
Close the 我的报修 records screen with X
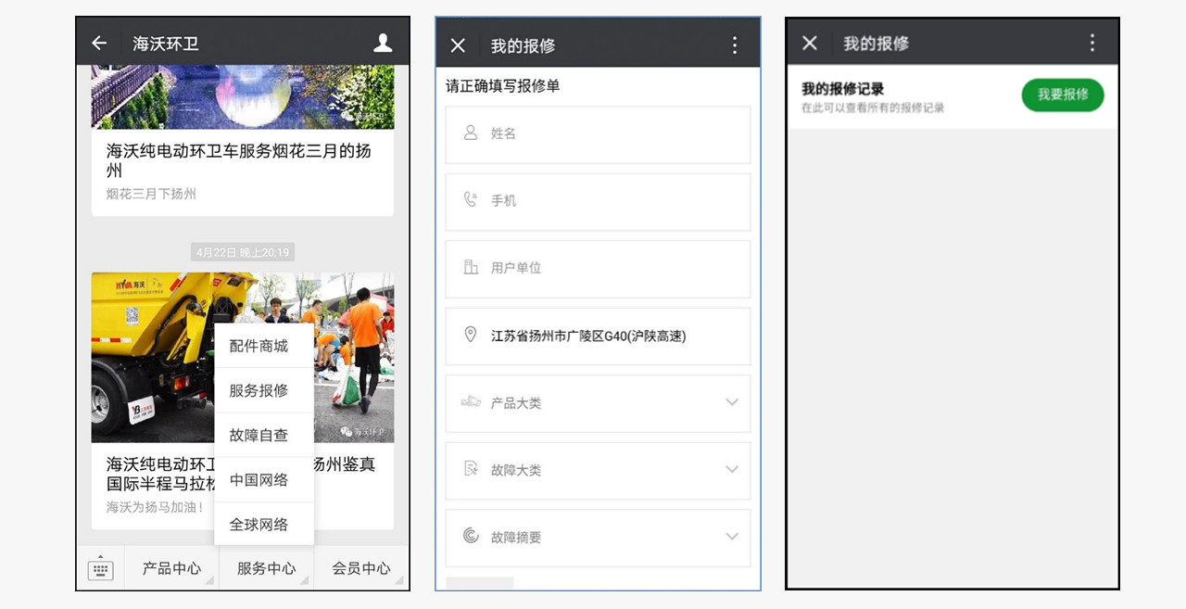click(x=810, y=43)
